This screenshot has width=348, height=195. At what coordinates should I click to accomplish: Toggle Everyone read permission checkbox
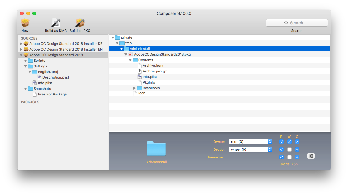(281, 157)
